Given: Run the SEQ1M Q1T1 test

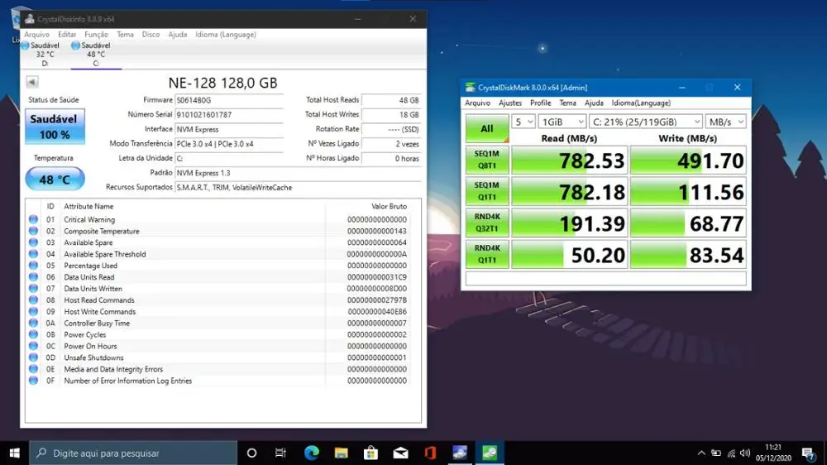Looking at the screenshot, I should (487, 191).
